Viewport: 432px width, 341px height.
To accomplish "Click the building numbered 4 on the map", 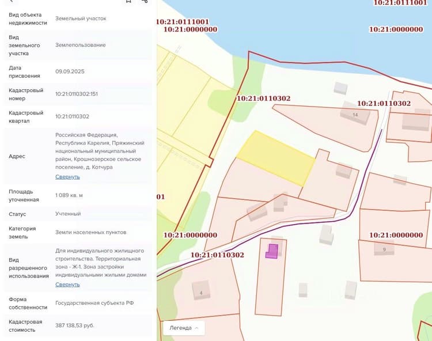I will tap(201, 290).
